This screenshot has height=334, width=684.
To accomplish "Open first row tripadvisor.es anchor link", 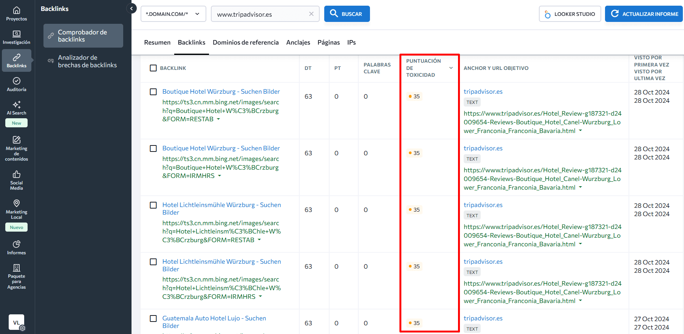I will (x=483, y=91).
